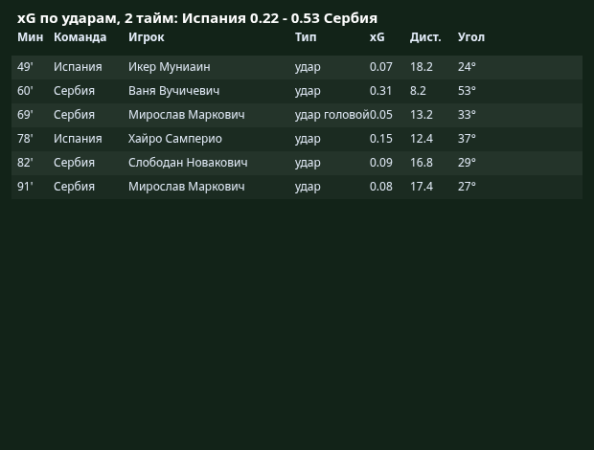The width and height of the screenshot is (594, 450).
Task: Click shot type 'удар головой'
Action: (332, 115)
